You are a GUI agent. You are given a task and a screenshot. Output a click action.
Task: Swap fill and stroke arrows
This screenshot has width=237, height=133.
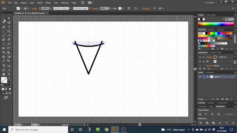pyautogui.click(x=10, y=78)
